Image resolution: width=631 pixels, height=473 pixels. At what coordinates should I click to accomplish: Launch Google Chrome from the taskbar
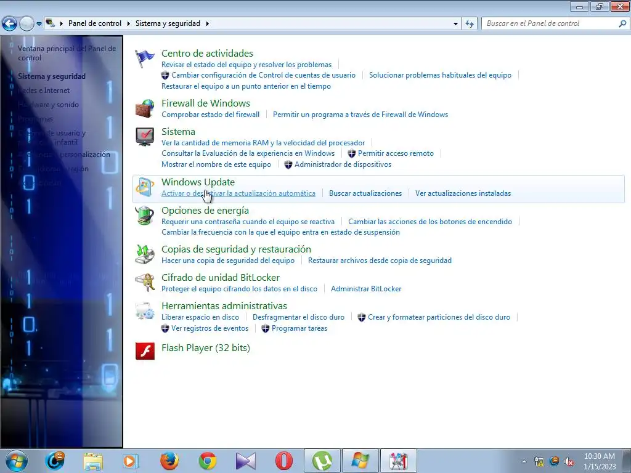(x=208, y=461)
